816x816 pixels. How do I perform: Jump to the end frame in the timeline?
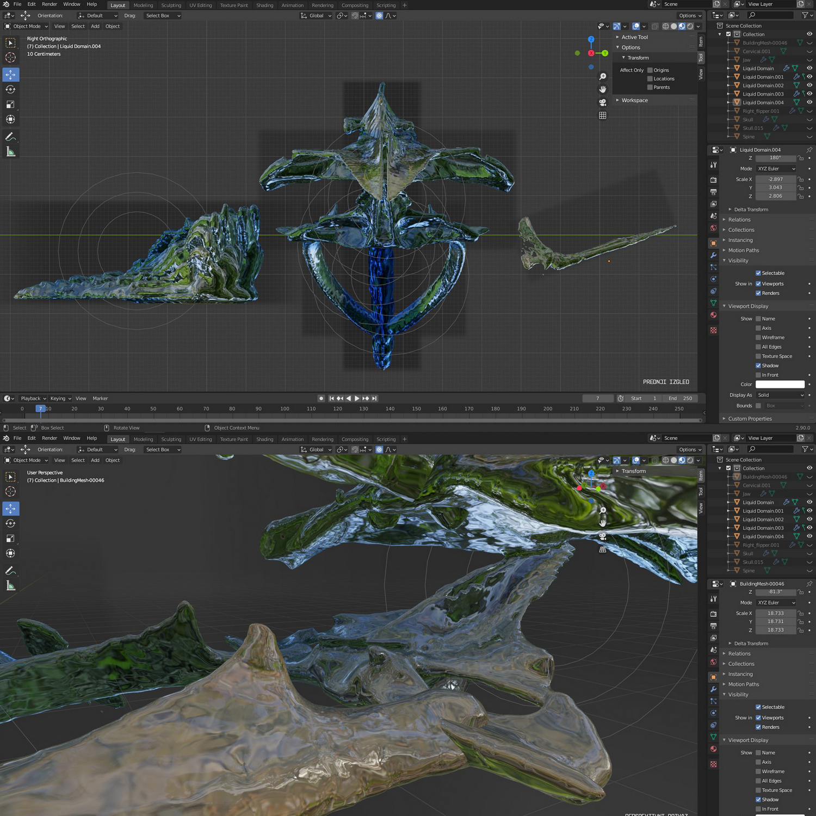[x=374, y=398]
